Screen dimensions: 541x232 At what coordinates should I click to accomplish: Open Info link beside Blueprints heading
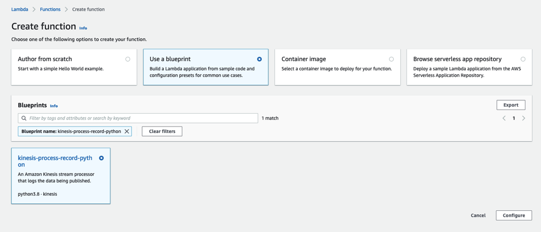[54, 106]
